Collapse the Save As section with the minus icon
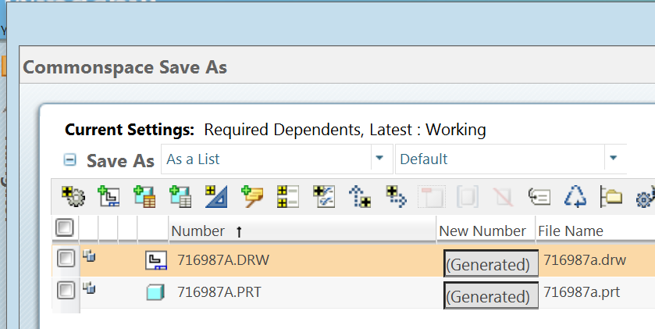The height and width of the screenshot is (329, 655). point(69,159)
